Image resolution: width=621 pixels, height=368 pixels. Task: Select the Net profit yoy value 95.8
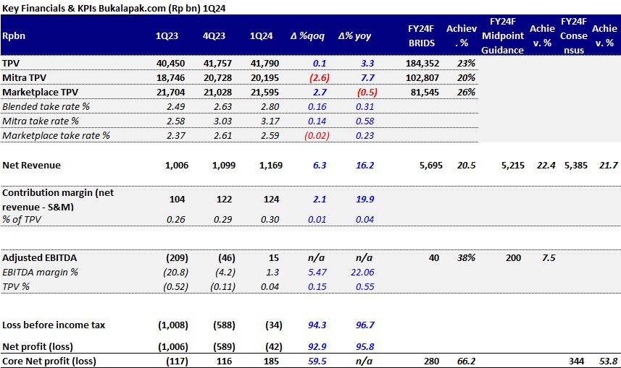364,346
